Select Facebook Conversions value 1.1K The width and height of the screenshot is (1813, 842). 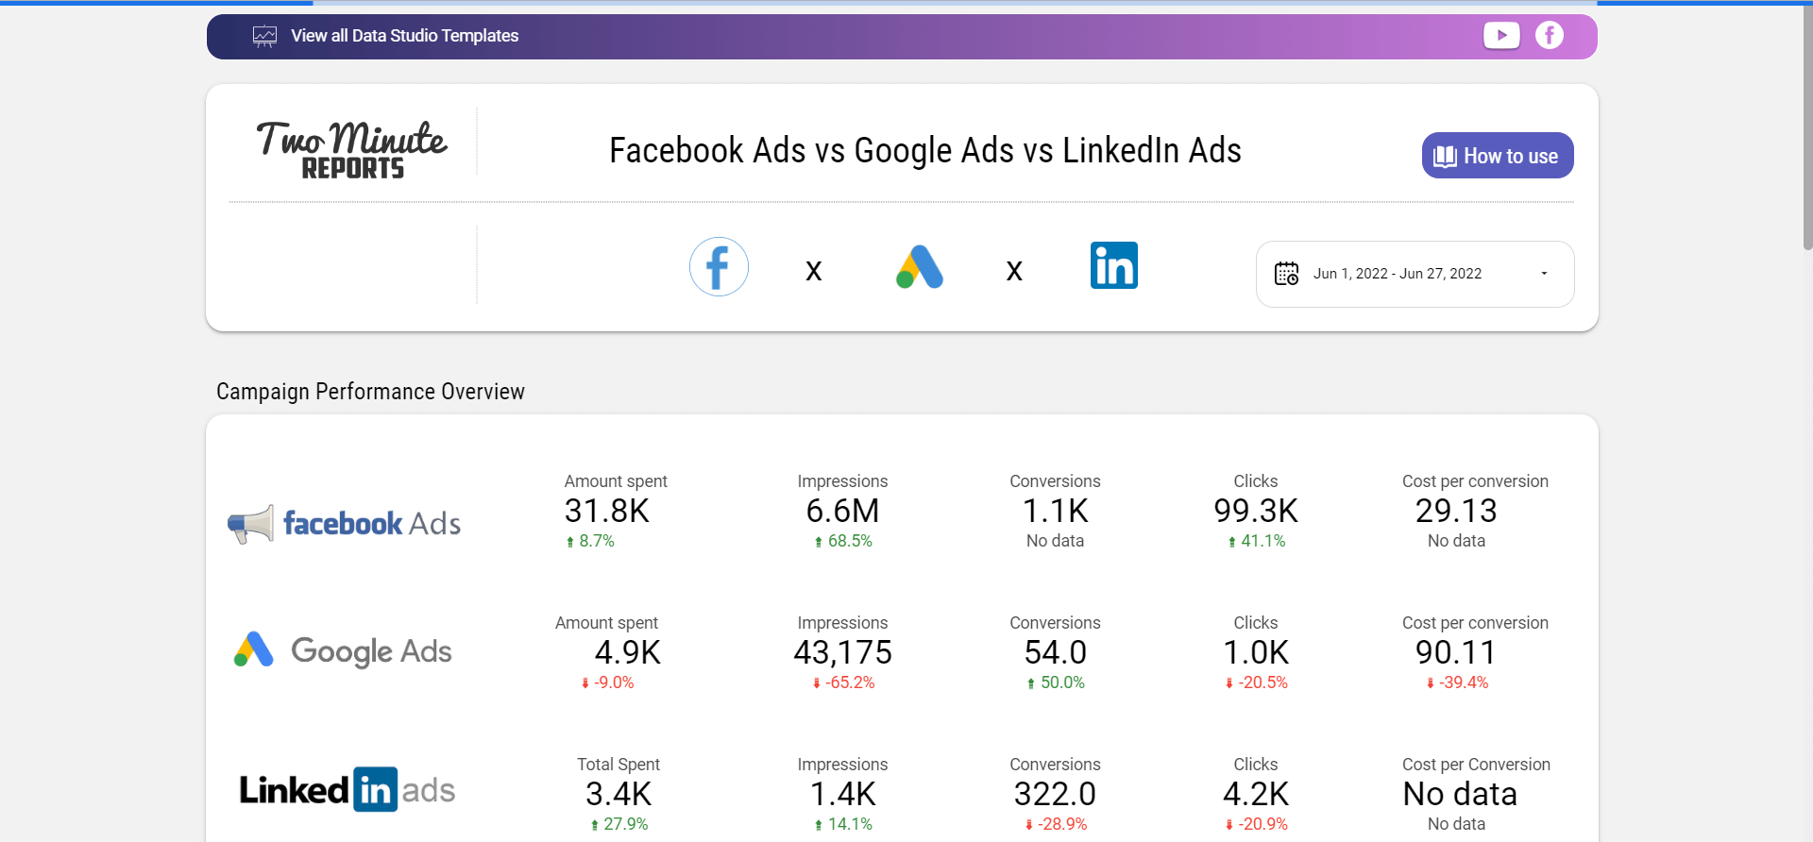(1056, 511)
